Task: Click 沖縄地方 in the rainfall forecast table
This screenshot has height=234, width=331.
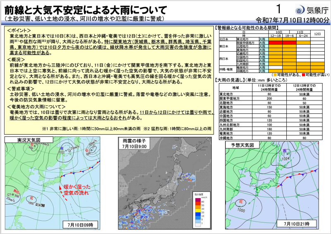Action: [226, 138]
